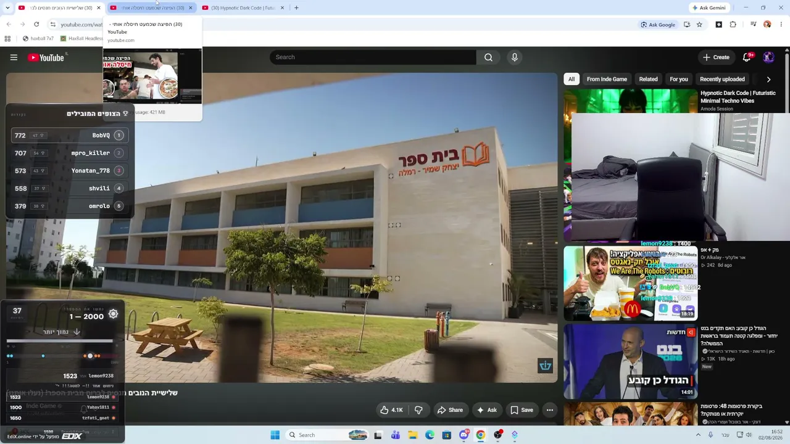The width and height of the screenshot is (790, 444).
Task: Click the omrolo leaderboard row
Action: coord(69,206)
